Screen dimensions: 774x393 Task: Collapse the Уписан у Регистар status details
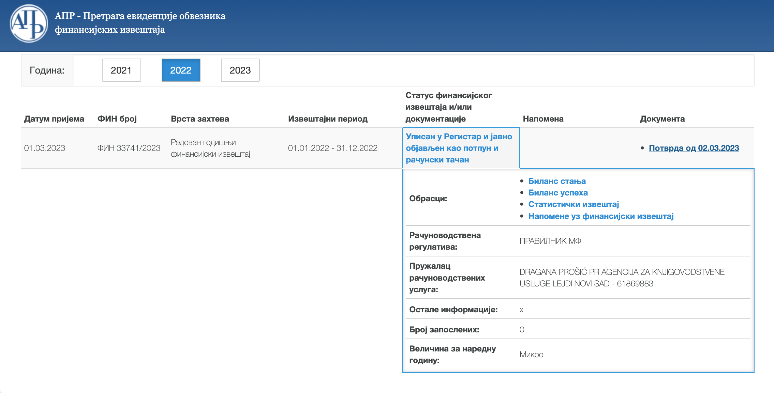(x=459, y=148)
